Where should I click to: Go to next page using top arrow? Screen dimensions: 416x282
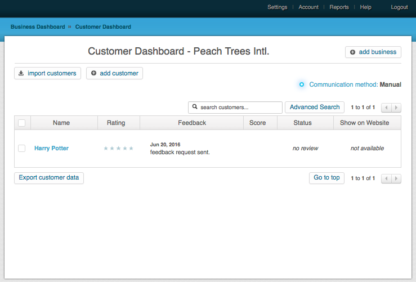396,108
